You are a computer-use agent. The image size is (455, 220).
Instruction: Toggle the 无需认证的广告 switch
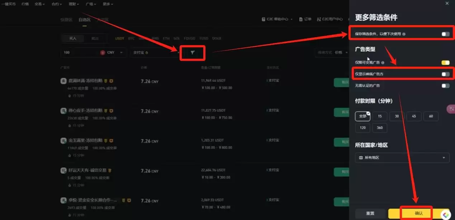(445, 86)
